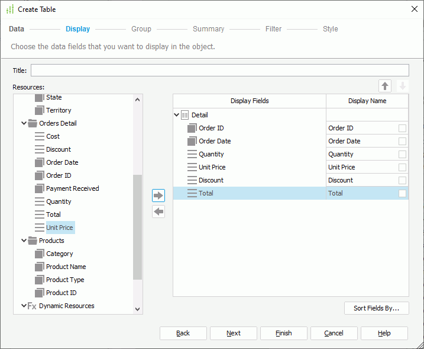Toggle checkbox in Unit Price display name row
424x349 pixels.
402,167
